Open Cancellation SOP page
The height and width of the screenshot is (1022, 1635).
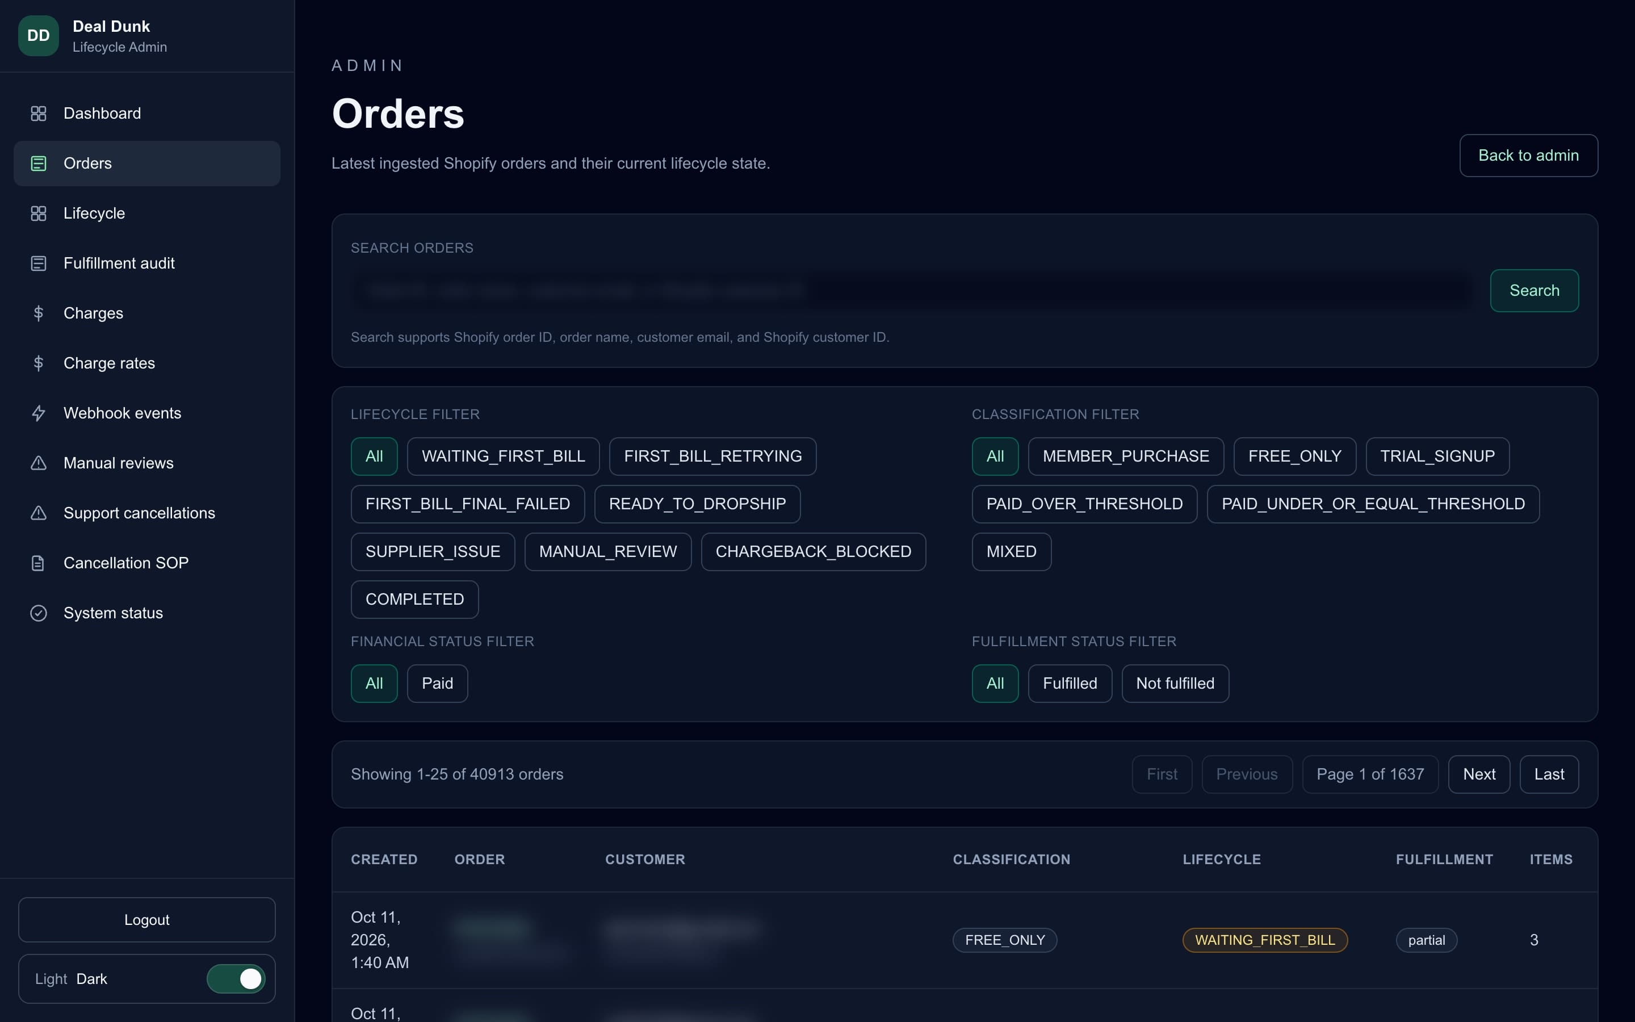pyautogui.click(x=146, y=563)
